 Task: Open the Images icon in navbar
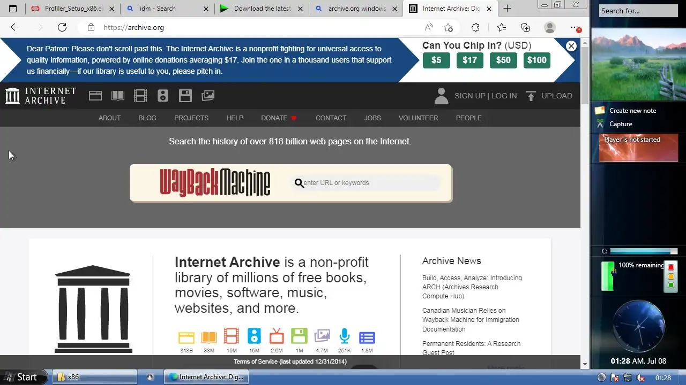(x=208, y=96)
